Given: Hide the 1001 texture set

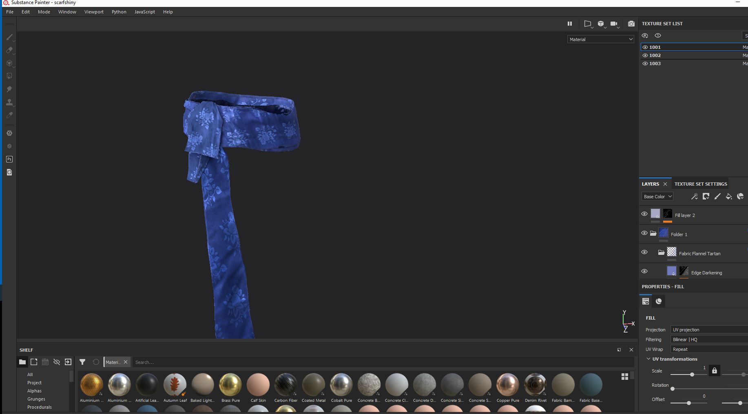Looking at the screenshot, I should 645,47.
